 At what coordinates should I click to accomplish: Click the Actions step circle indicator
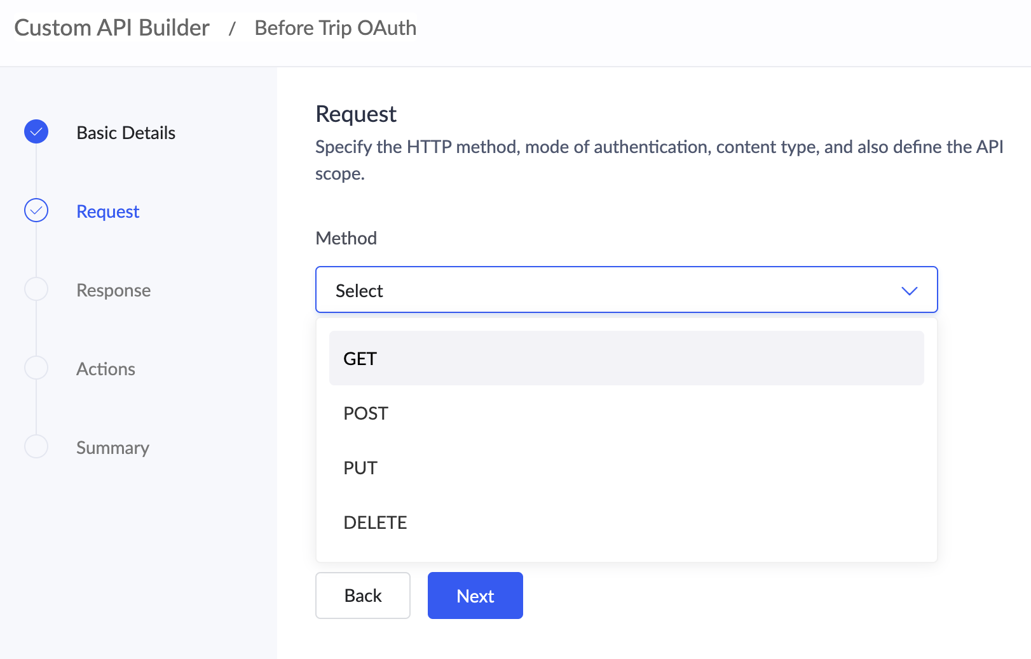36,368
